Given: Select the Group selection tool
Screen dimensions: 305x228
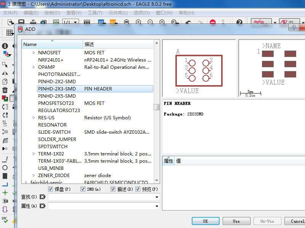Looking at the screenshot, I should 5,64.
